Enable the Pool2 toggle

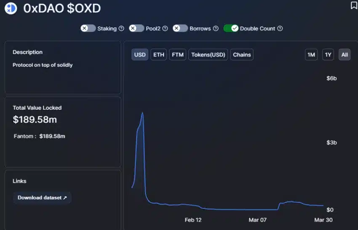[x=136, y=28]
